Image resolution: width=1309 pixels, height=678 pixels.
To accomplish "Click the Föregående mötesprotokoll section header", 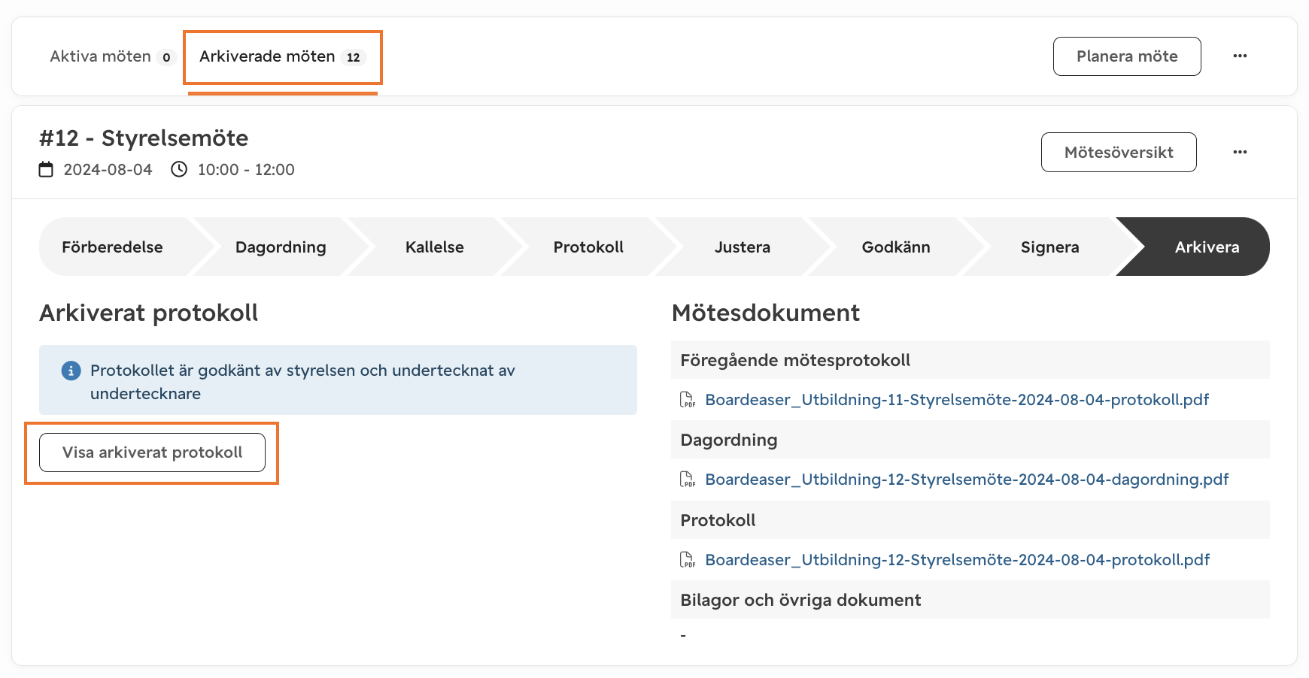I will pos(970,360).
